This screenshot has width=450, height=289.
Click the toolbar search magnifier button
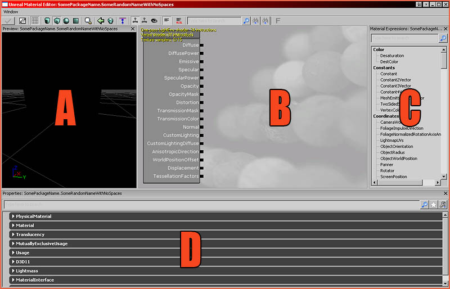point(246,21)
